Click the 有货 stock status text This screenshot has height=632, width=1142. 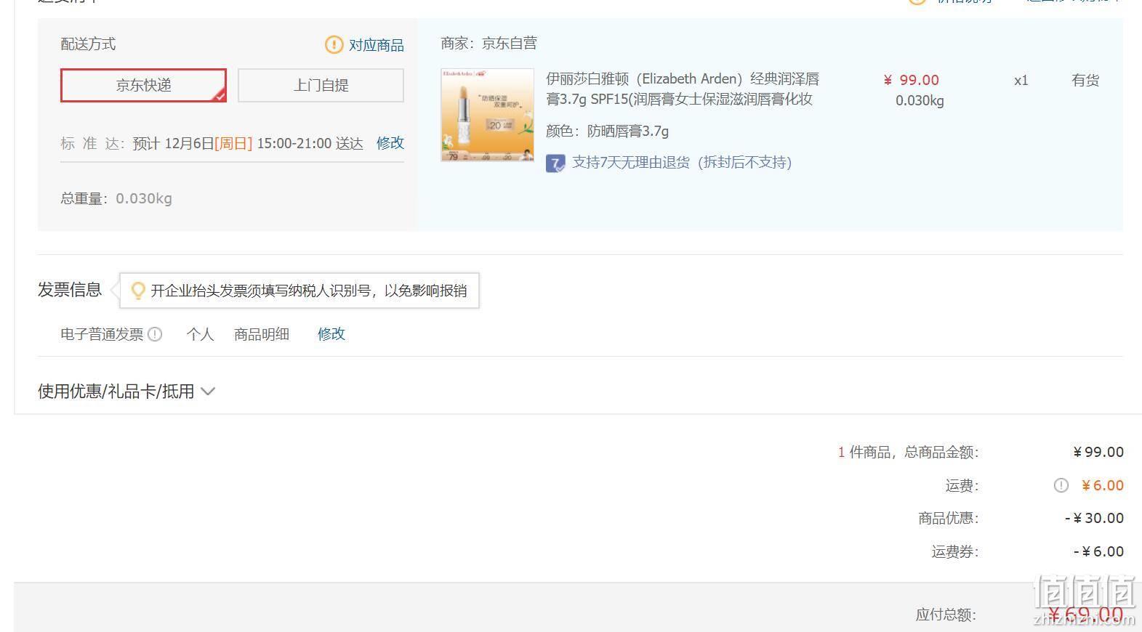(1085, 81)
